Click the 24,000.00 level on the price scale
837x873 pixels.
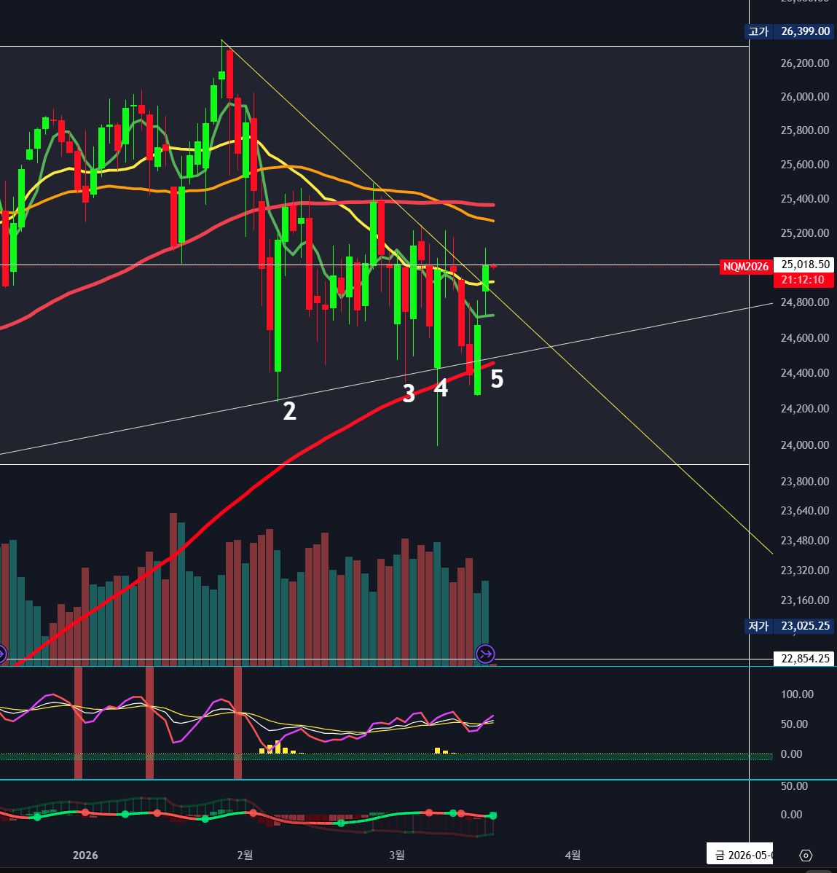804,445
